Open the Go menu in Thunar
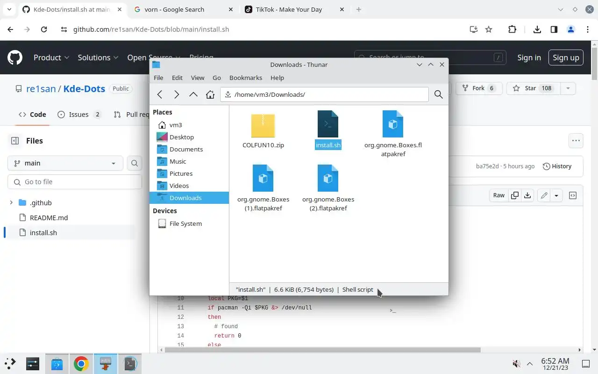The image size is (598, 374). click(x=217, y=78)
